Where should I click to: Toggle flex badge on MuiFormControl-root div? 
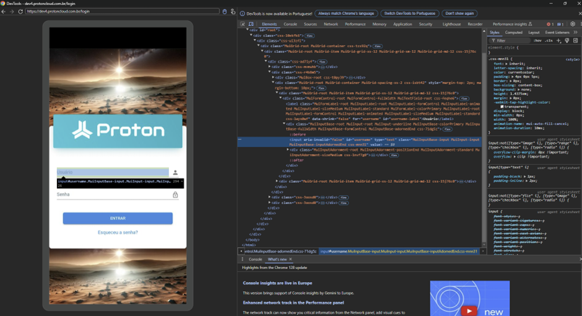[x=464, y=99]
